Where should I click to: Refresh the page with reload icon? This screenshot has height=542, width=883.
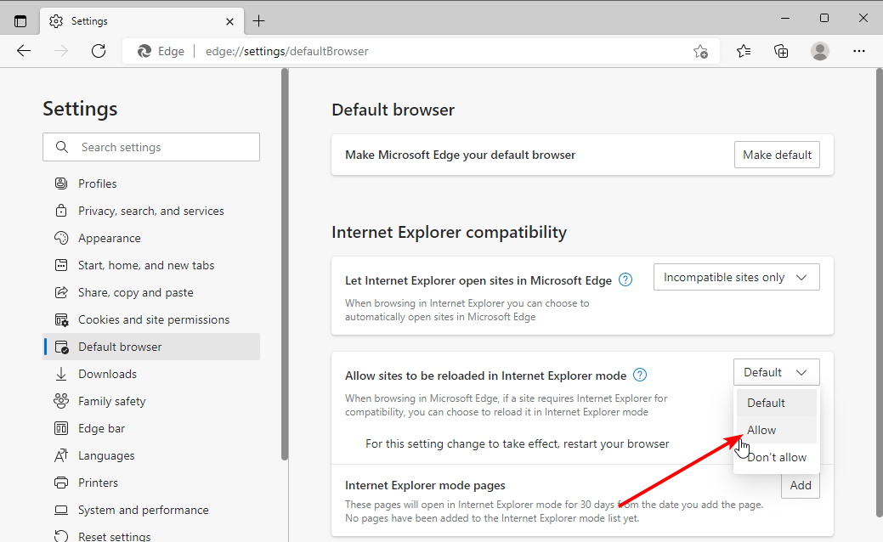coord(99,51)
